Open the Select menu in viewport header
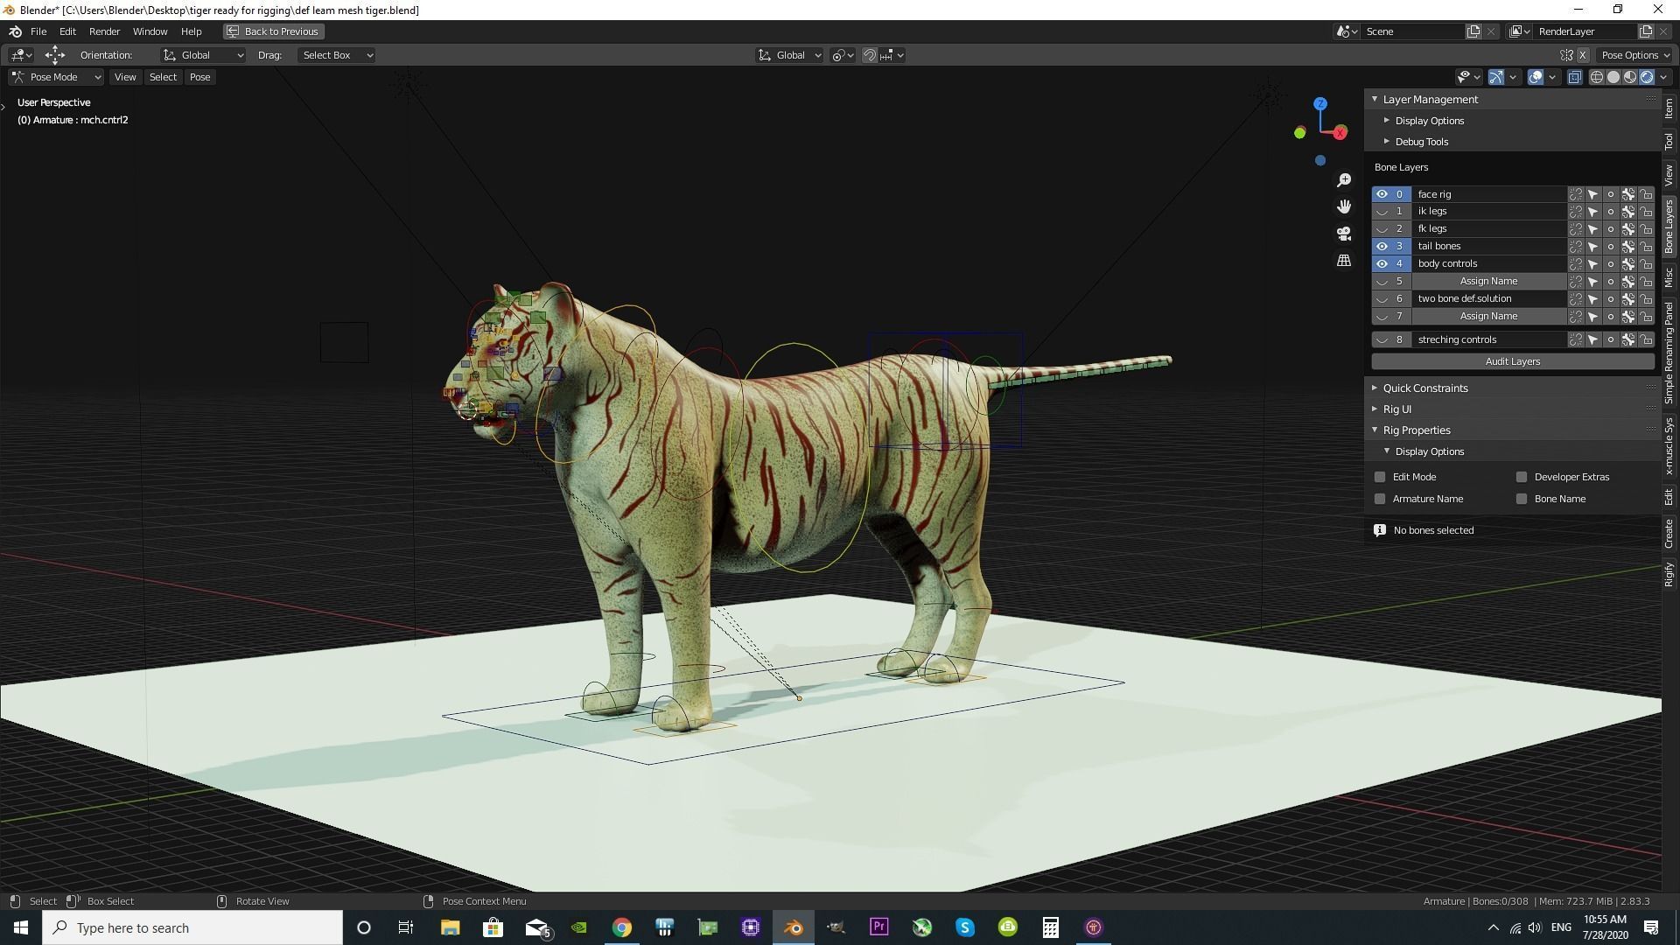The height and width of the screenshot is (945, 1680). pos(163,77)
